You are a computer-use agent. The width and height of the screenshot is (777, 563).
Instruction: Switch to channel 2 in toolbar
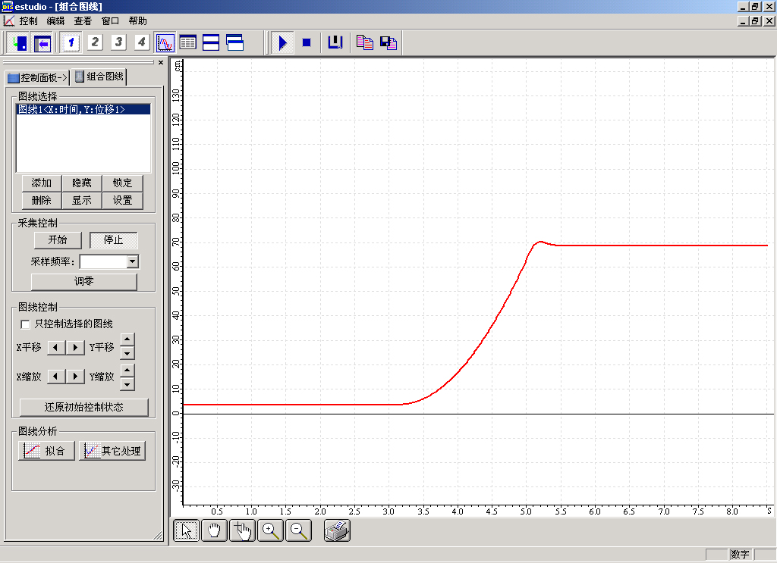(x=95, y=42)
